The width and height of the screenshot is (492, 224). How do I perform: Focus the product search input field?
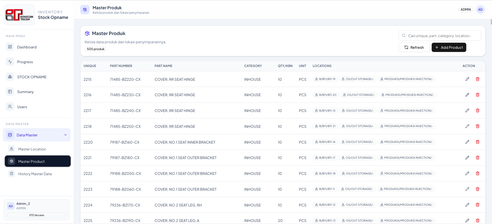pos(440,36)
